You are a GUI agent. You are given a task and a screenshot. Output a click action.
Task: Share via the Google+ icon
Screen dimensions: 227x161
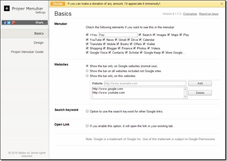coord(13,23)
